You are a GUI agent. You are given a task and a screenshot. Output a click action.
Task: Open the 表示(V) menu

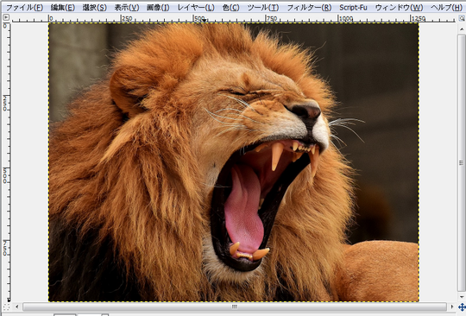[127, 8]
